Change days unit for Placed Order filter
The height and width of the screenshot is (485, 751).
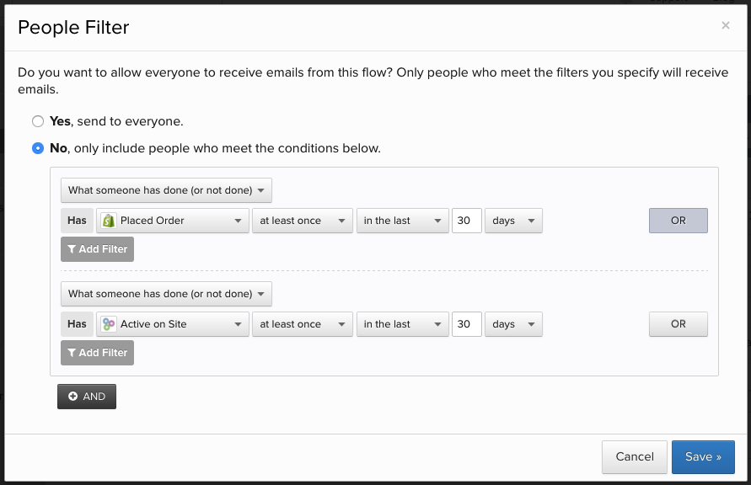[x=513, y=221]
